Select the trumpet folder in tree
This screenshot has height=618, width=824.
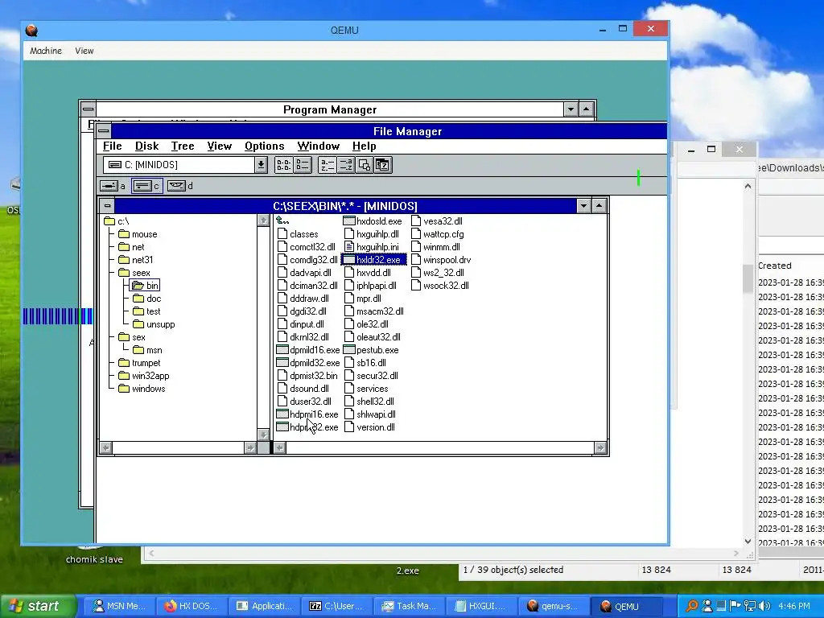[139, 363]
